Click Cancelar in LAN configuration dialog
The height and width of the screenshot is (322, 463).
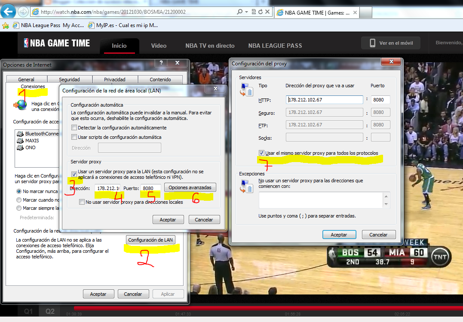(204, 220)
